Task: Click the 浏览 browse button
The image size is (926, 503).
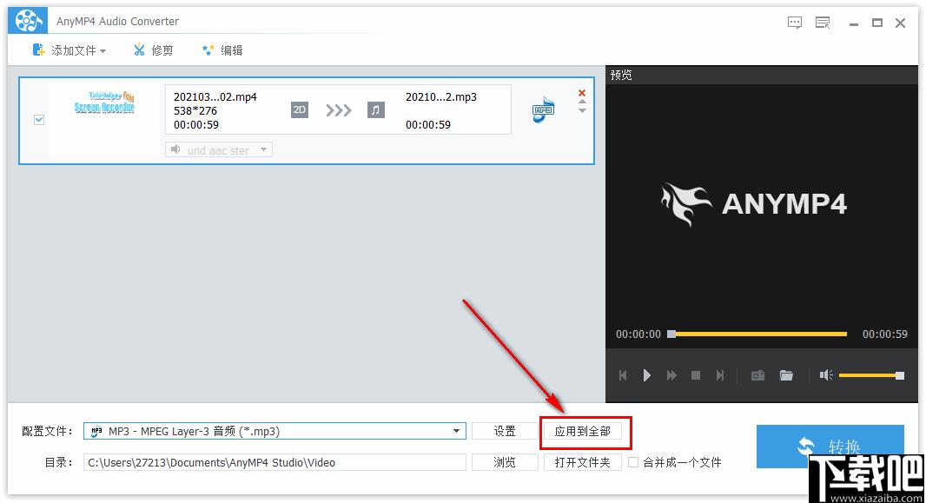Action: click(x=505, y=462)
